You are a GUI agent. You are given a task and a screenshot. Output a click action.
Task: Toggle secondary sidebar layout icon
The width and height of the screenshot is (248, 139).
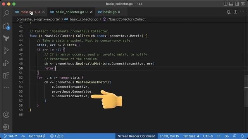(237, 4)
